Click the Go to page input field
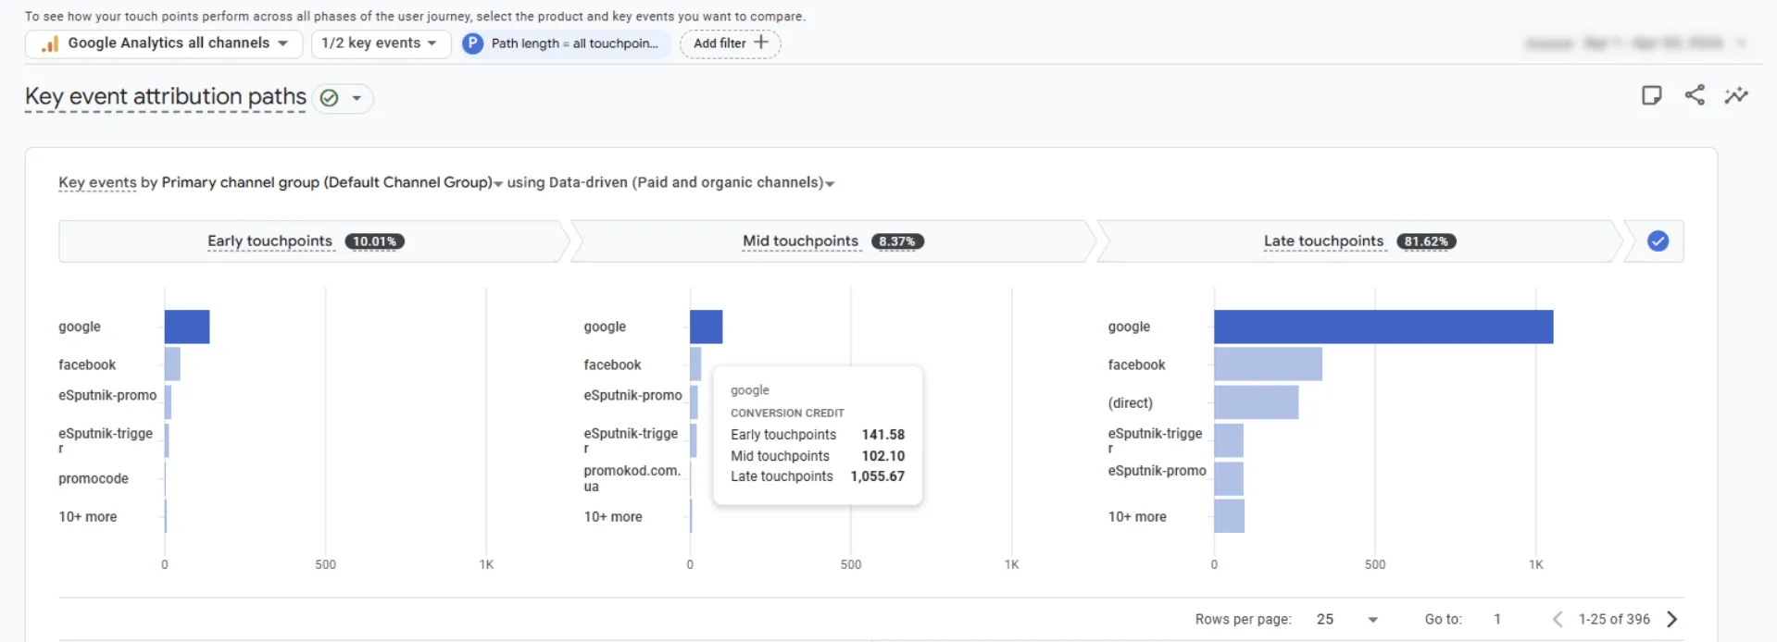The image size is (1777, 642). click(1497, 619)
